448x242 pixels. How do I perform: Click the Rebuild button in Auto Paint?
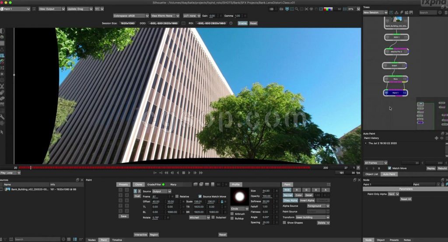pos(442,168)
